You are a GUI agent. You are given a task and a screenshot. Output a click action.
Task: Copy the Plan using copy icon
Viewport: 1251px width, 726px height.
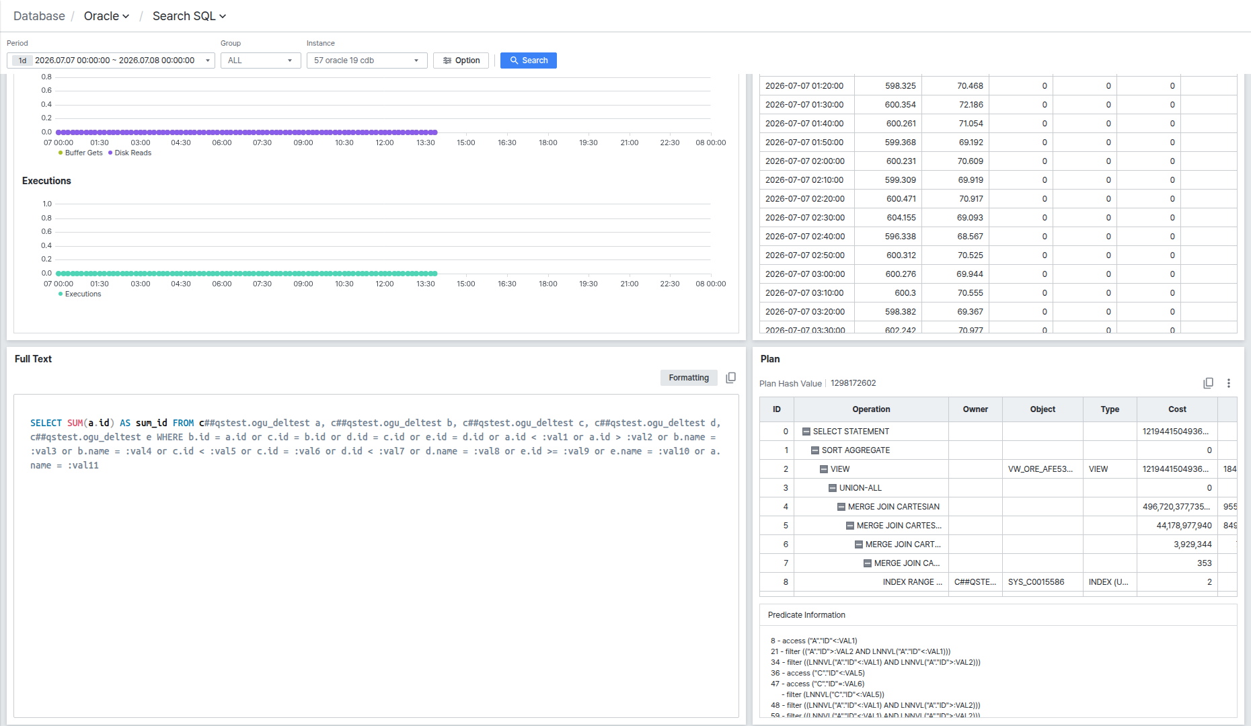click(x=1208, y=383)
